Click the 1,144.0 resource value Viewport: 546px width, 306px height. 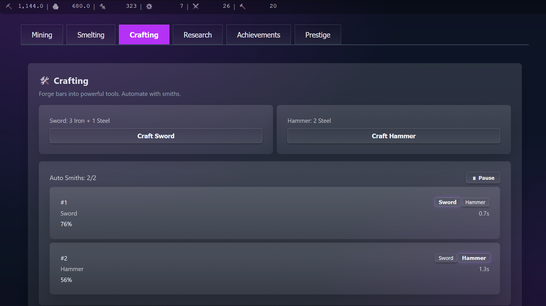click(x=31, y=6)
